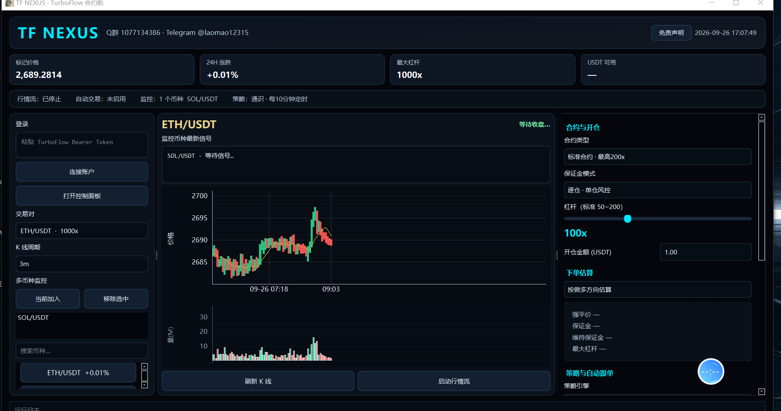Click the floating blue circular assistant icon
The width and height of the screenshot is (781, 411).
coord(711,371)
